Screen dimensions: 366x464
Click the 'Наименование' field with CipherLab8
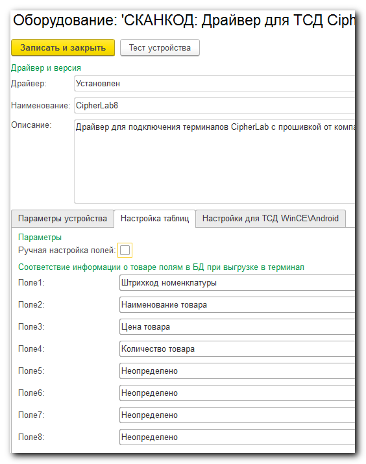point(215,105)
